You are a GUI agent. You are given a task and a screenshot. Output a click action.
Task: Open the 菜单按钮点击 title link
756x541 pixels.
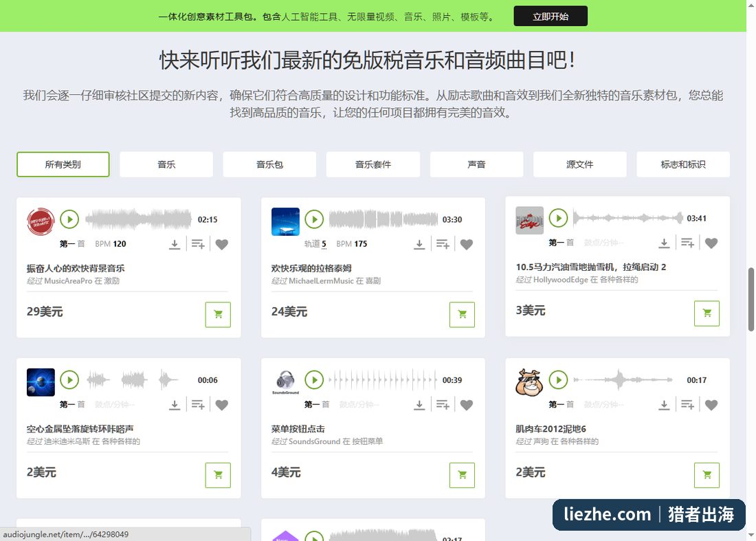point(298,429)
